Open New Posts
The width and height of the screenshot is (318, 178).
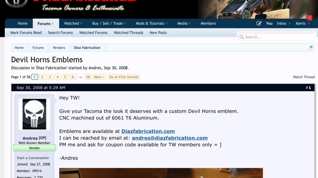(x=158, y=33)
